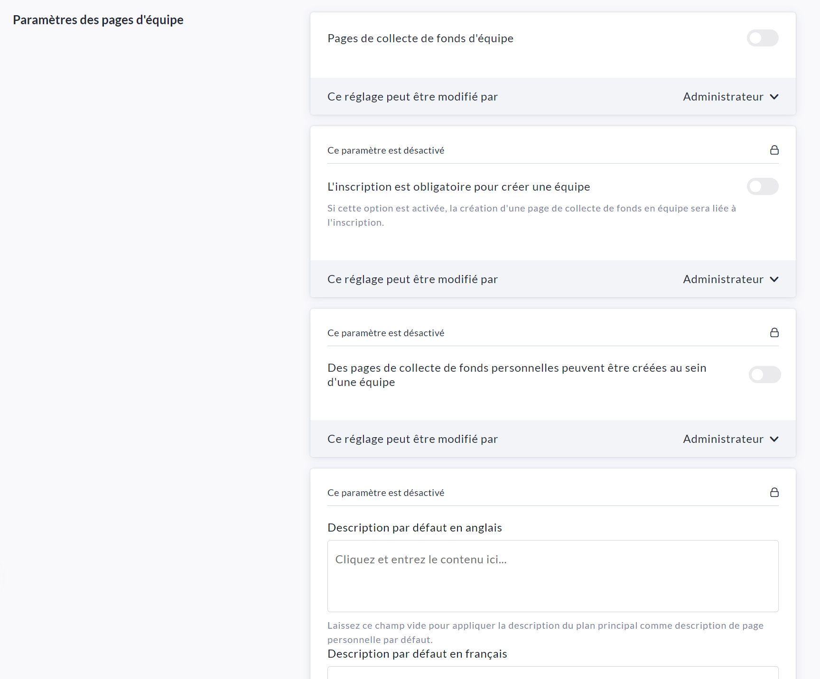820x679 pixels.
Task: Open the Administrateur dropdown for the personal pages setting
Action: point(730,439)
